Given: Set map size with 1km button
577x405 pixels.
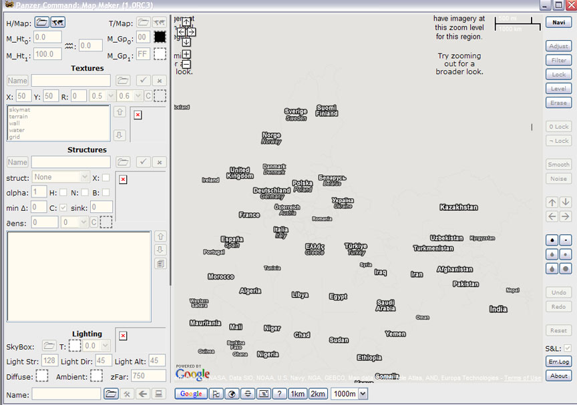Looking at the screenshot, I should pos(298,394).
